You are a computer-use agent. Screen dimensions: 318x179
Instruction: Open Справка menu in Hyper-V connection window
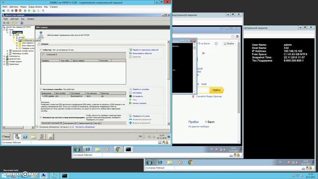click(54, 6)
